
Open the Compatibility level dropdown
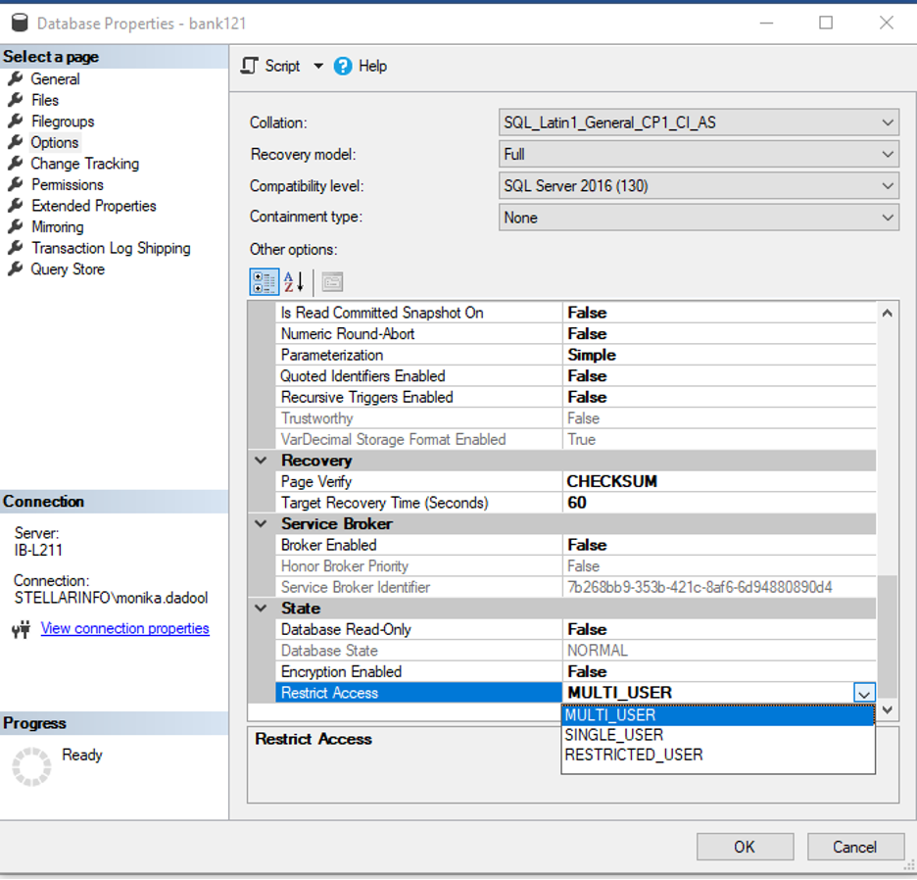(x=699, y=185)
